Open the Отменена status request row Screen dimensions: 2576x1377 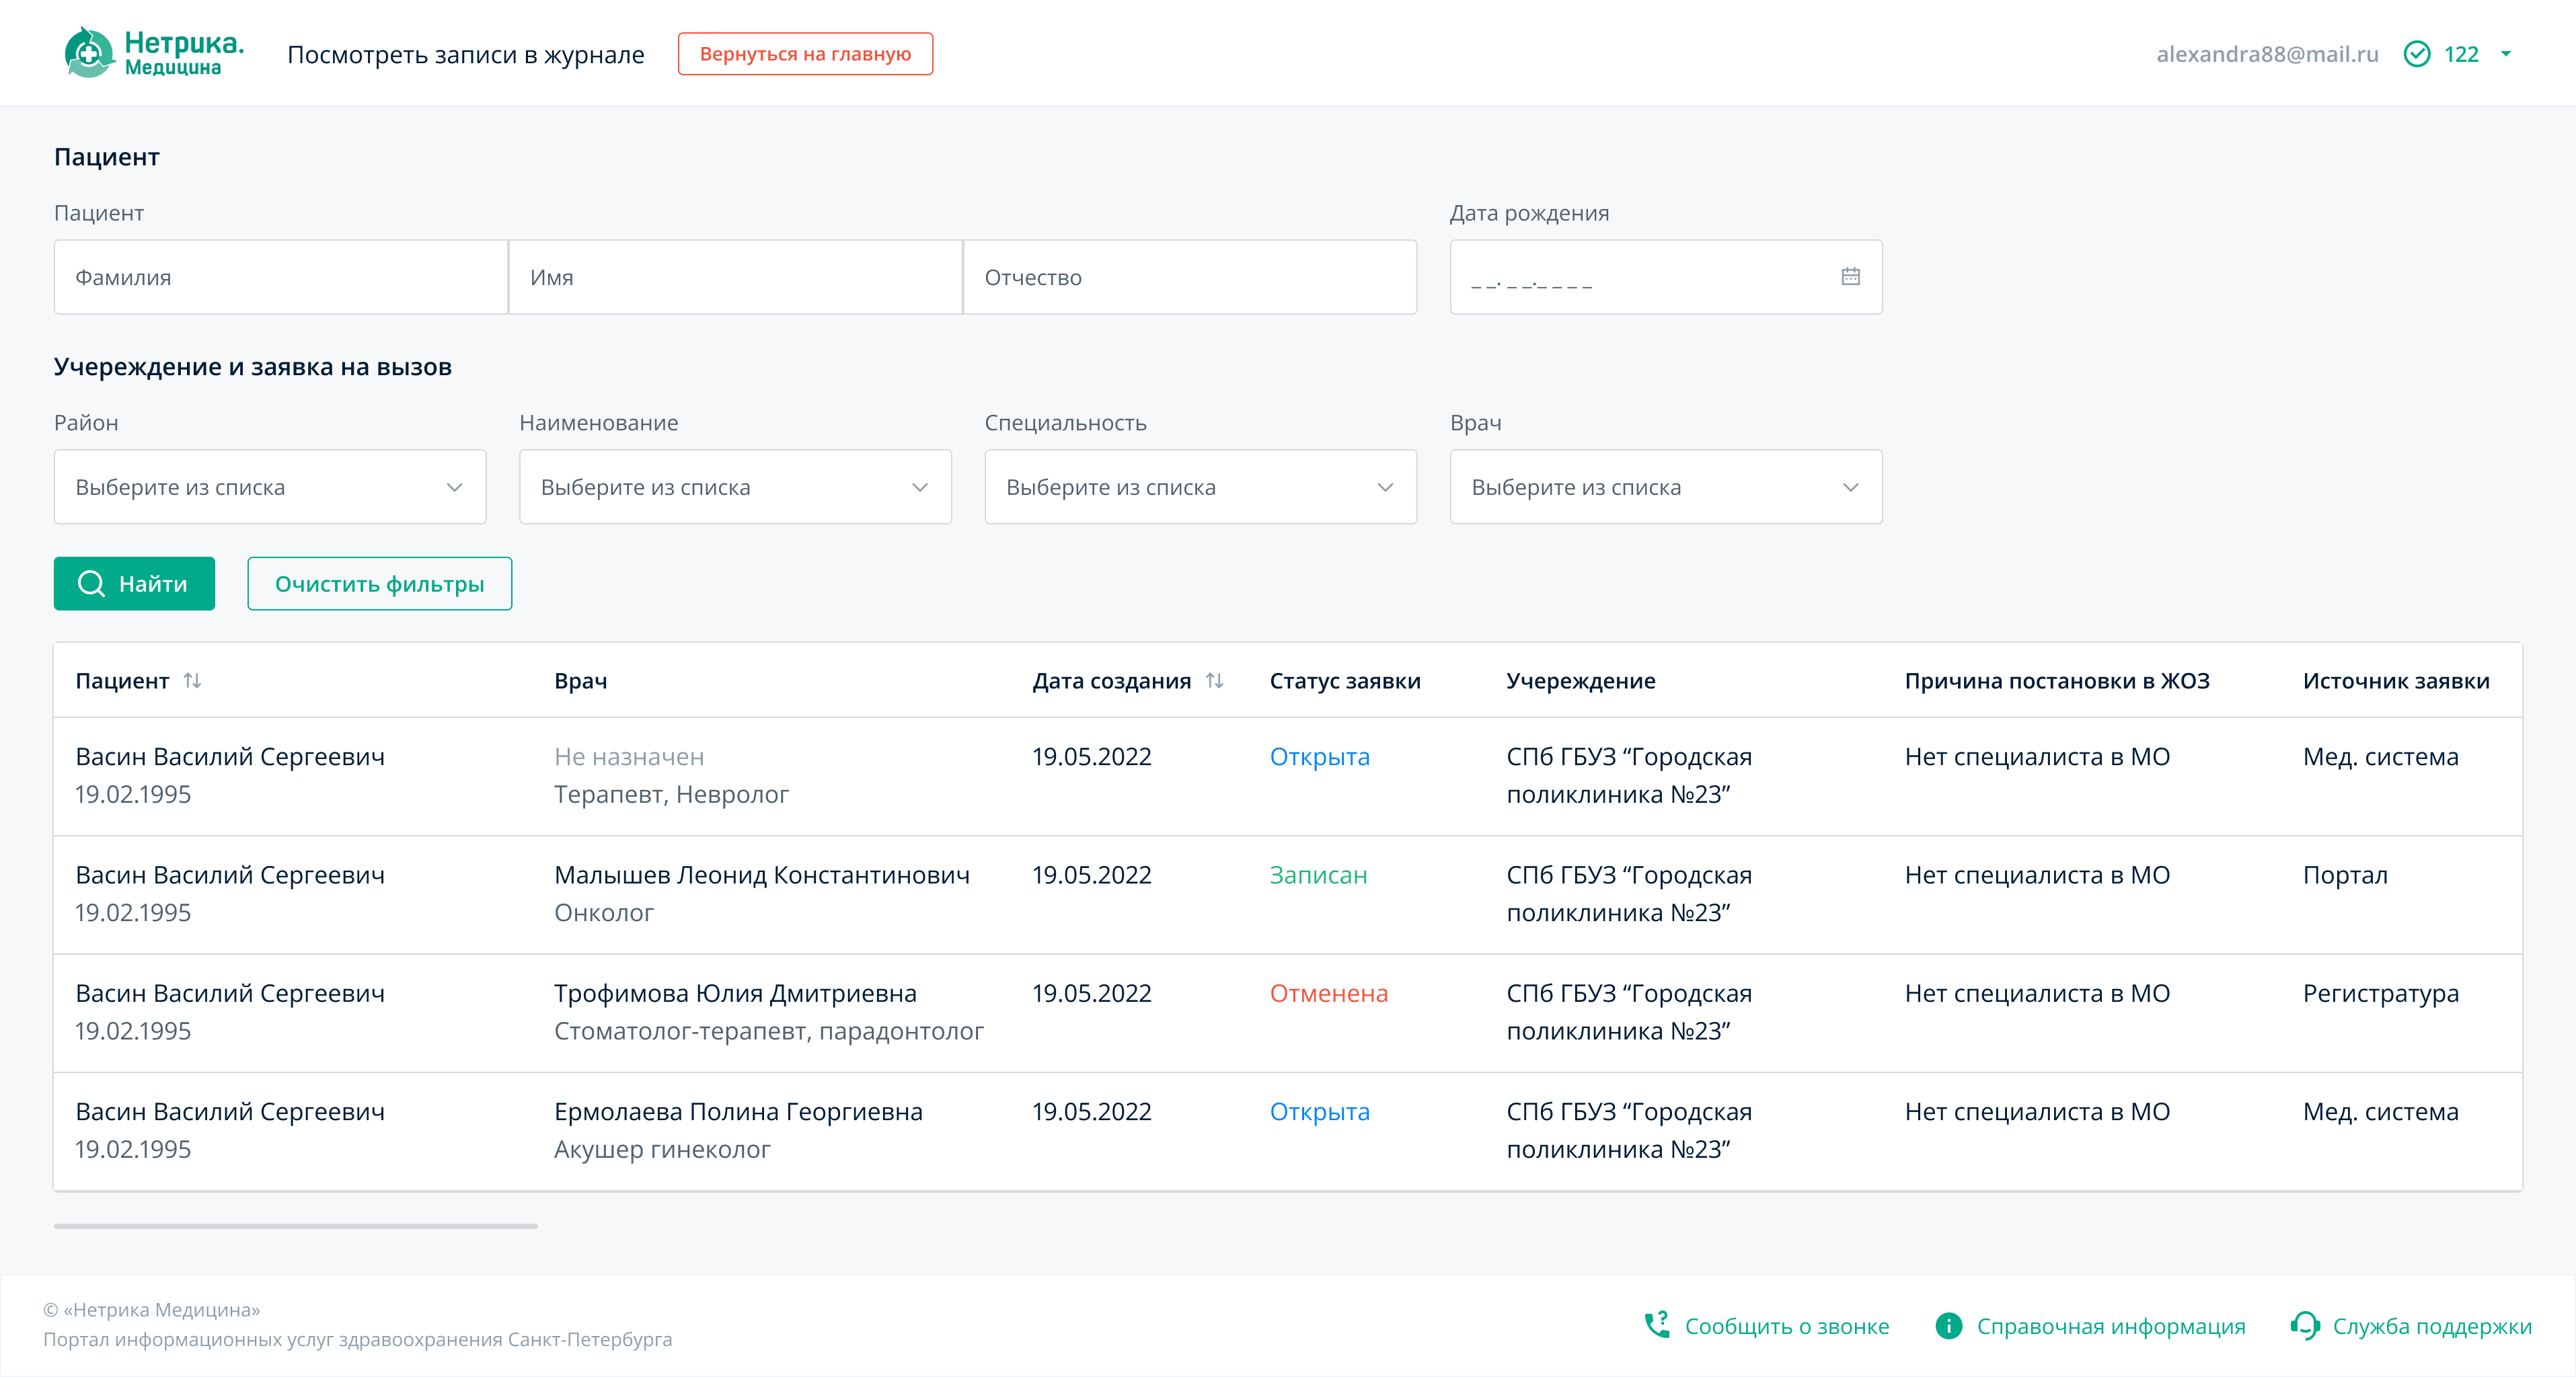[x=1328, y=994]
